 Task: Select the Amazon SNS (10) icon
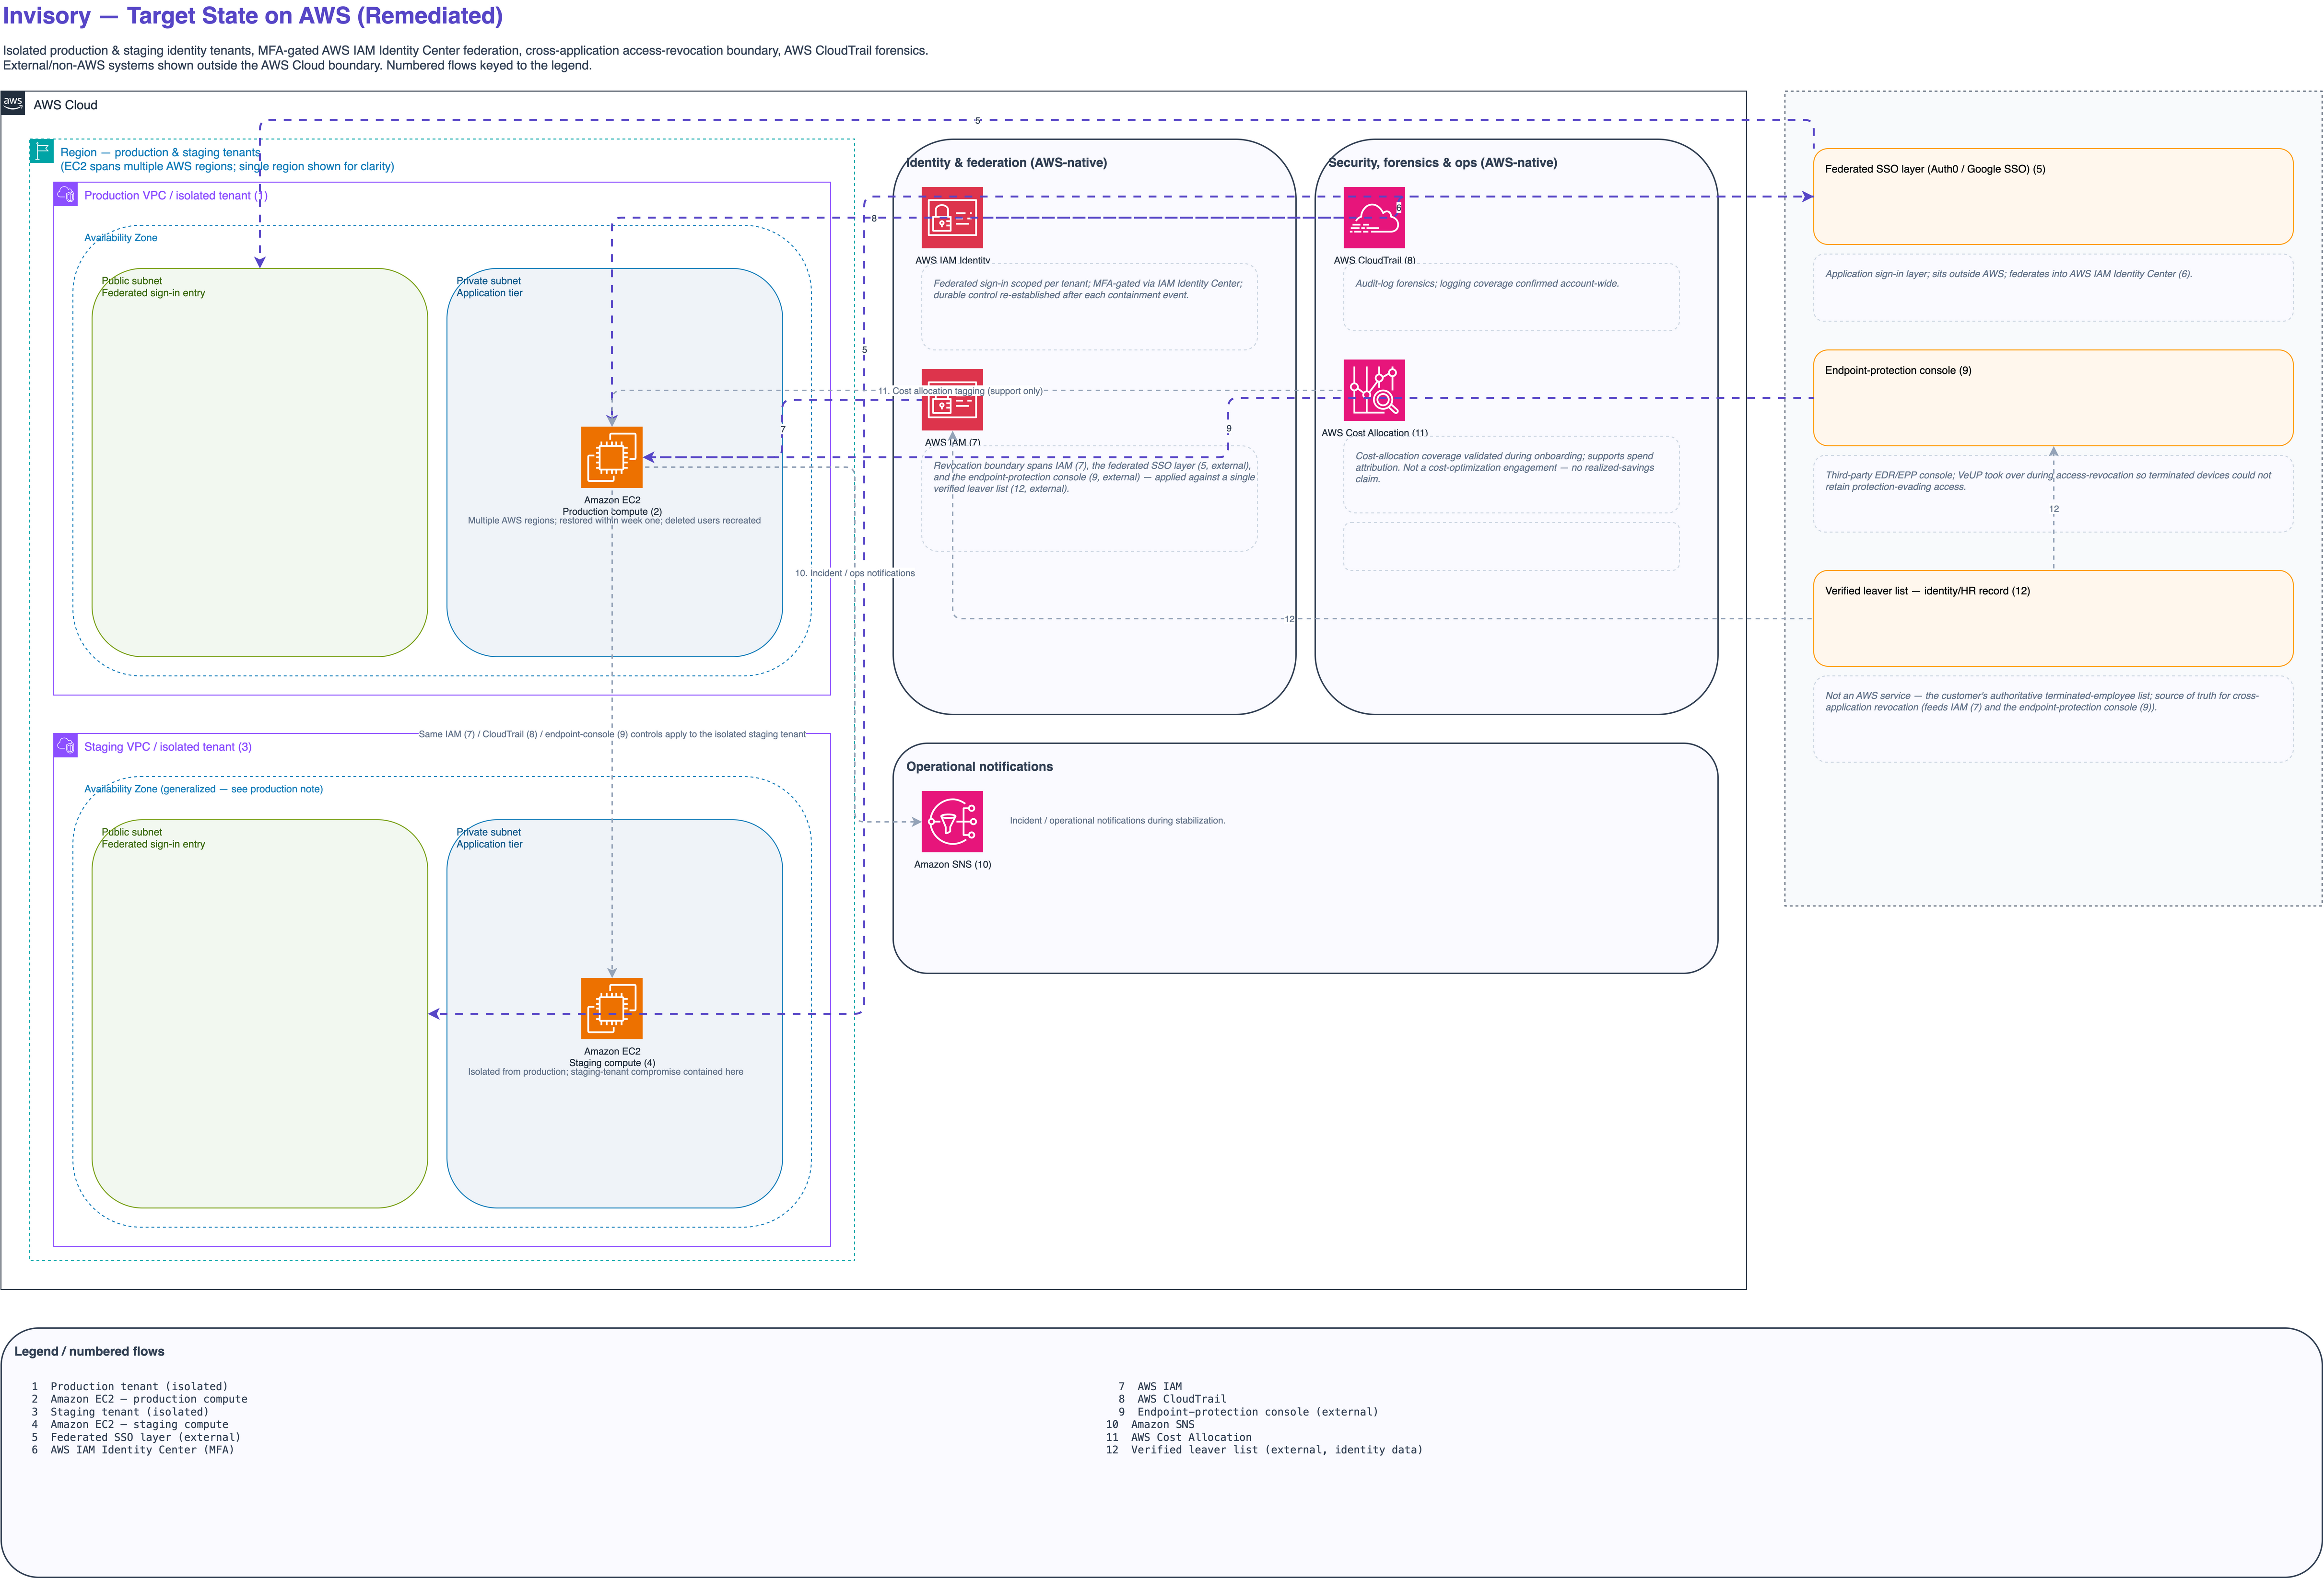[952, 822]
